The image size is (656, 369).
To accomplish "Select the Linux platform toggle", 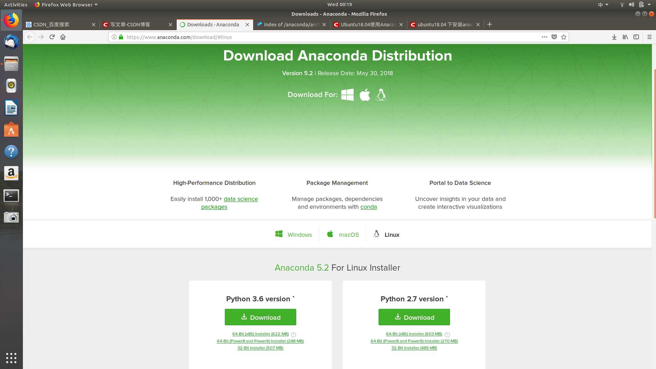I will pos(386,234).
